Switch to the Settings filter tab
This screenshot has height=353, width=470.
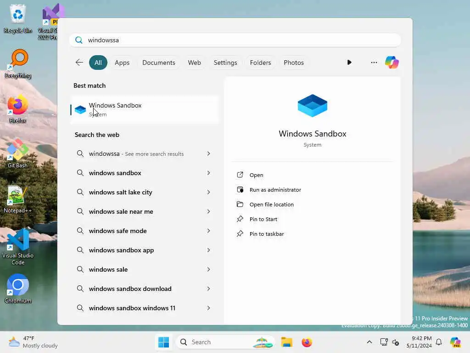point(225,63)
